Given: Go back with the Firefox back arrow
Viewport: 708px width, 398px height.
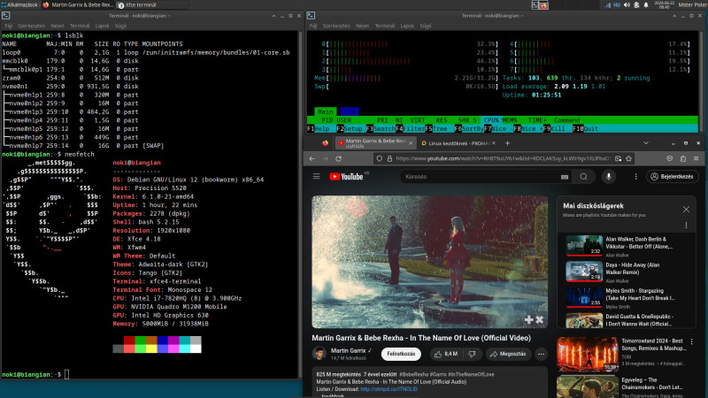Looking at the screenshot, I should coord(312,159).
